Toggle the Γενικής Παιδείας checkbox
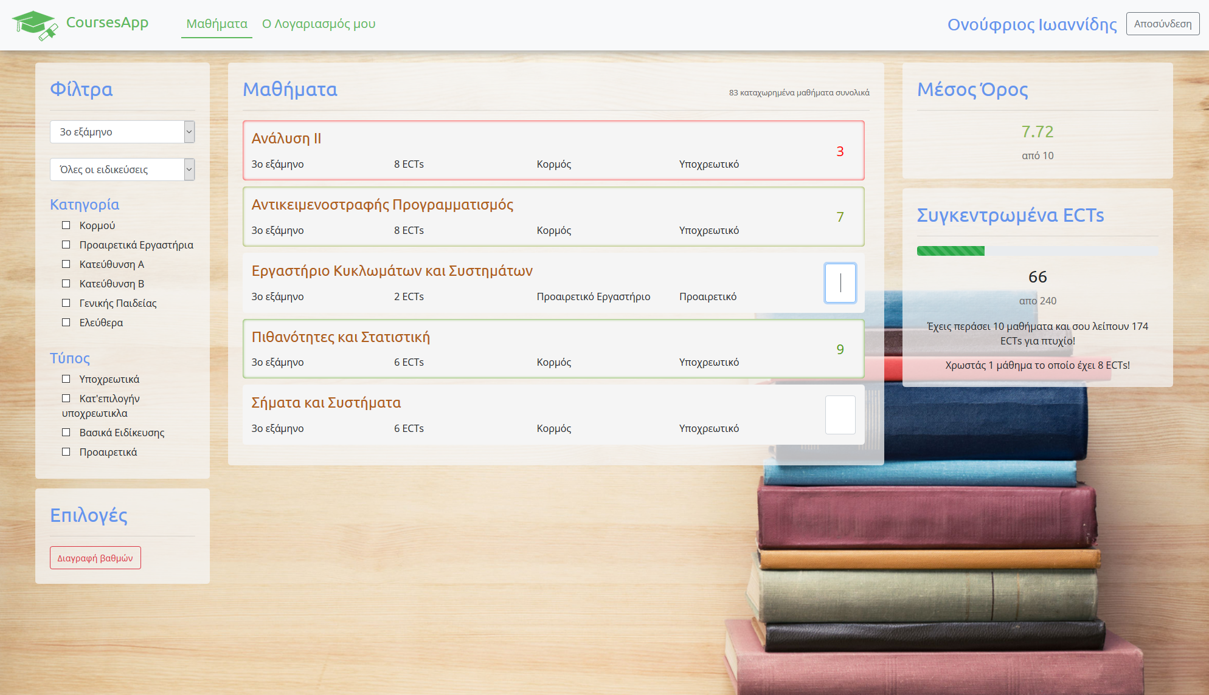Screen dimensions: 1209x695 tap(66, 303)
